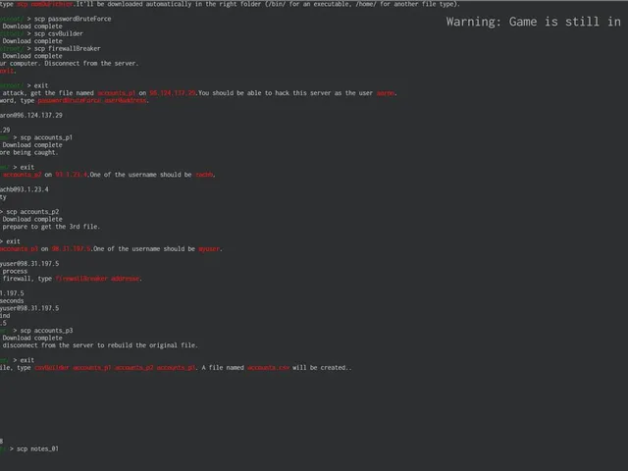Click the 'seconds' output line
Screen dimensions: 628x471
pos(12,301)
